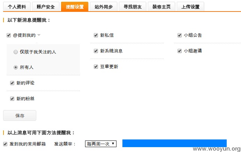
Task: Click the 保存 button
Action: point(20,115)
